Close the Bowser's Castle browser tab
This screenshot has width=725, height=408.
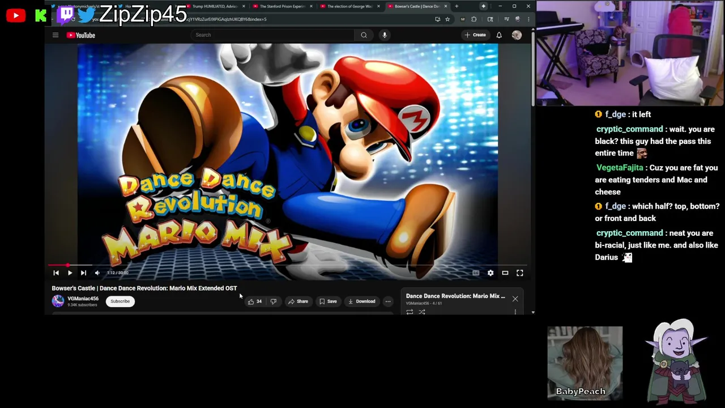(x=446, y=6)
